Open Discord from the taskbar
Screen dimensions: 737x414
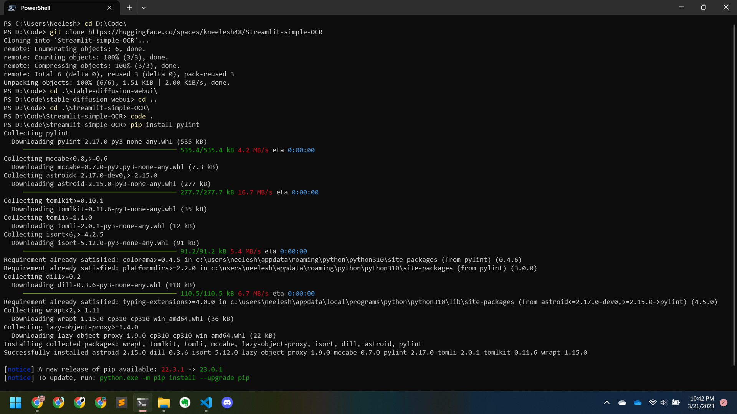[227, 402]
